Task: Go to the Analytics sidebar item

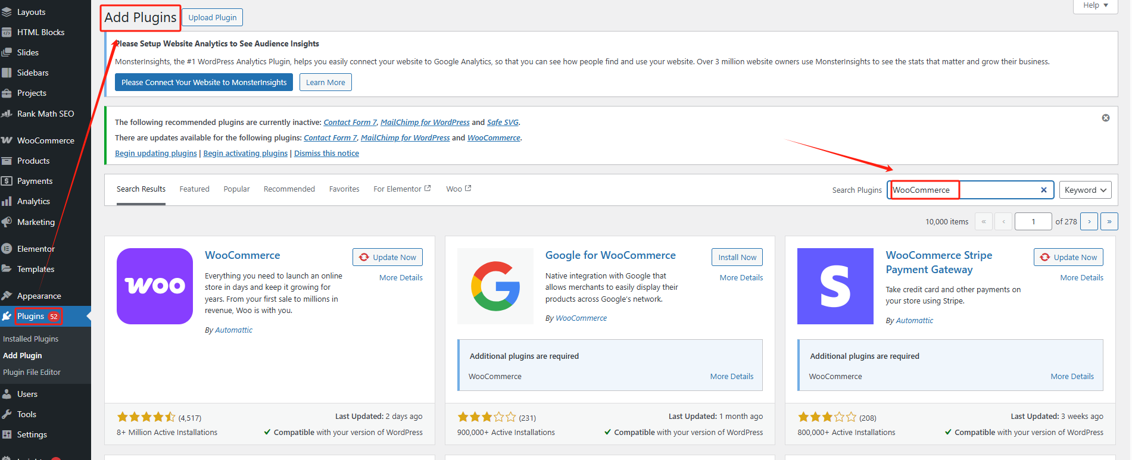Action: (33, 201)
